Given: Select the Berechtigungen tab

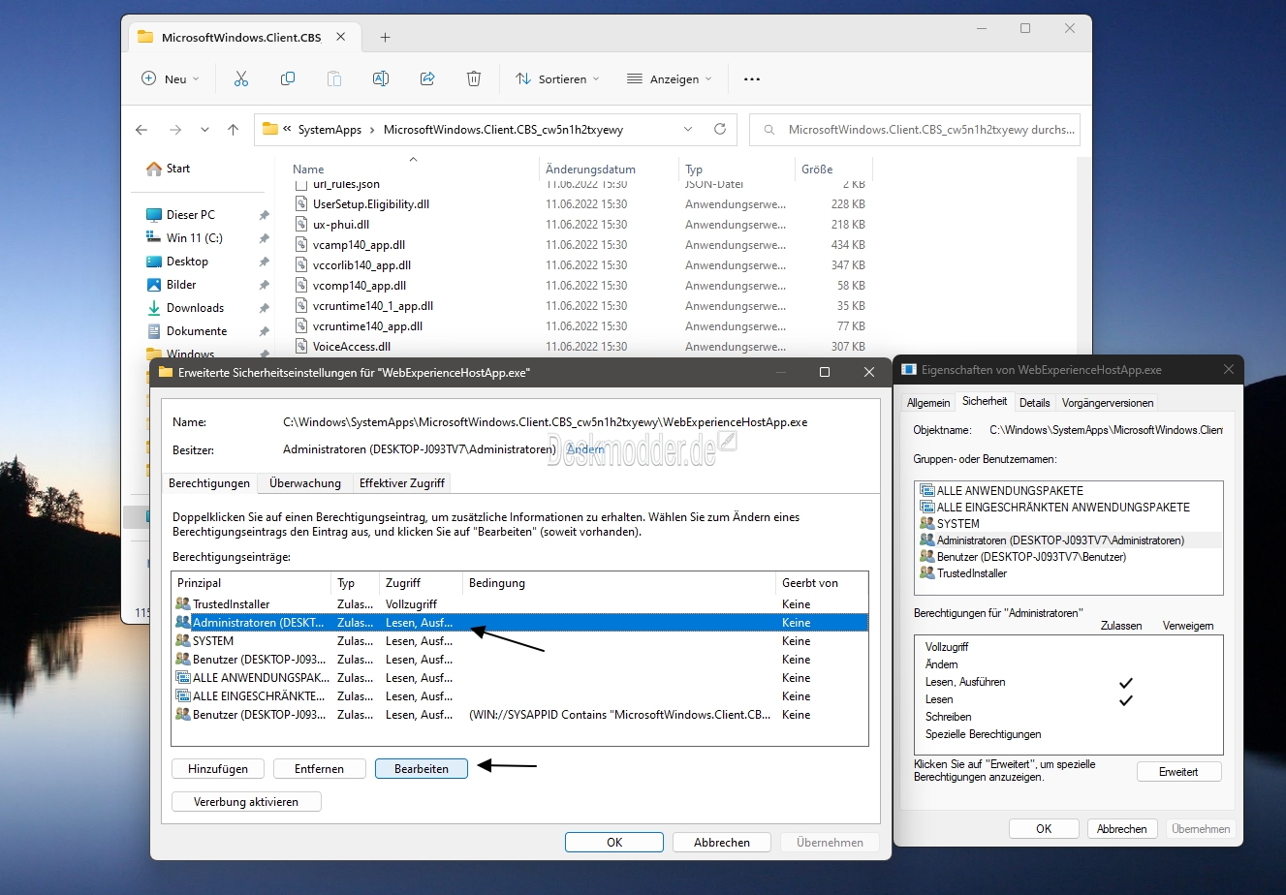Looking at the screenshot, I should click(209, 482).
